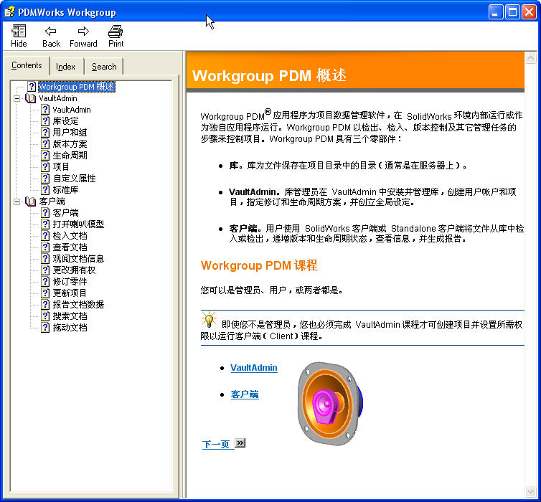Open the 标准库 topic
Screen dimensions: 541x502
point(65,189)
